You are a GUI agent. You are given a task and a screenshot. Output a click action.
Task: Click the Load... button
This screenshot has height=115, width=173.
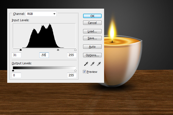[92, 31]
